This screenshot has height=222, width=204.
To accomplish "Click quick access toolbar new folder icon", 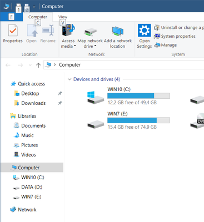I will click(x=27, y=8).
